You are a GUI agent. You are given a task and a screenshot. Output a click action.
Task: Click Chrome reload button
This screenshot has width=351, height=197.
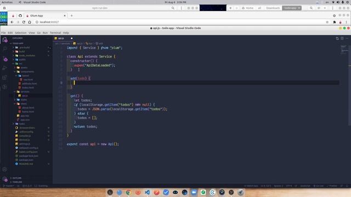click(x=24, y=22)
